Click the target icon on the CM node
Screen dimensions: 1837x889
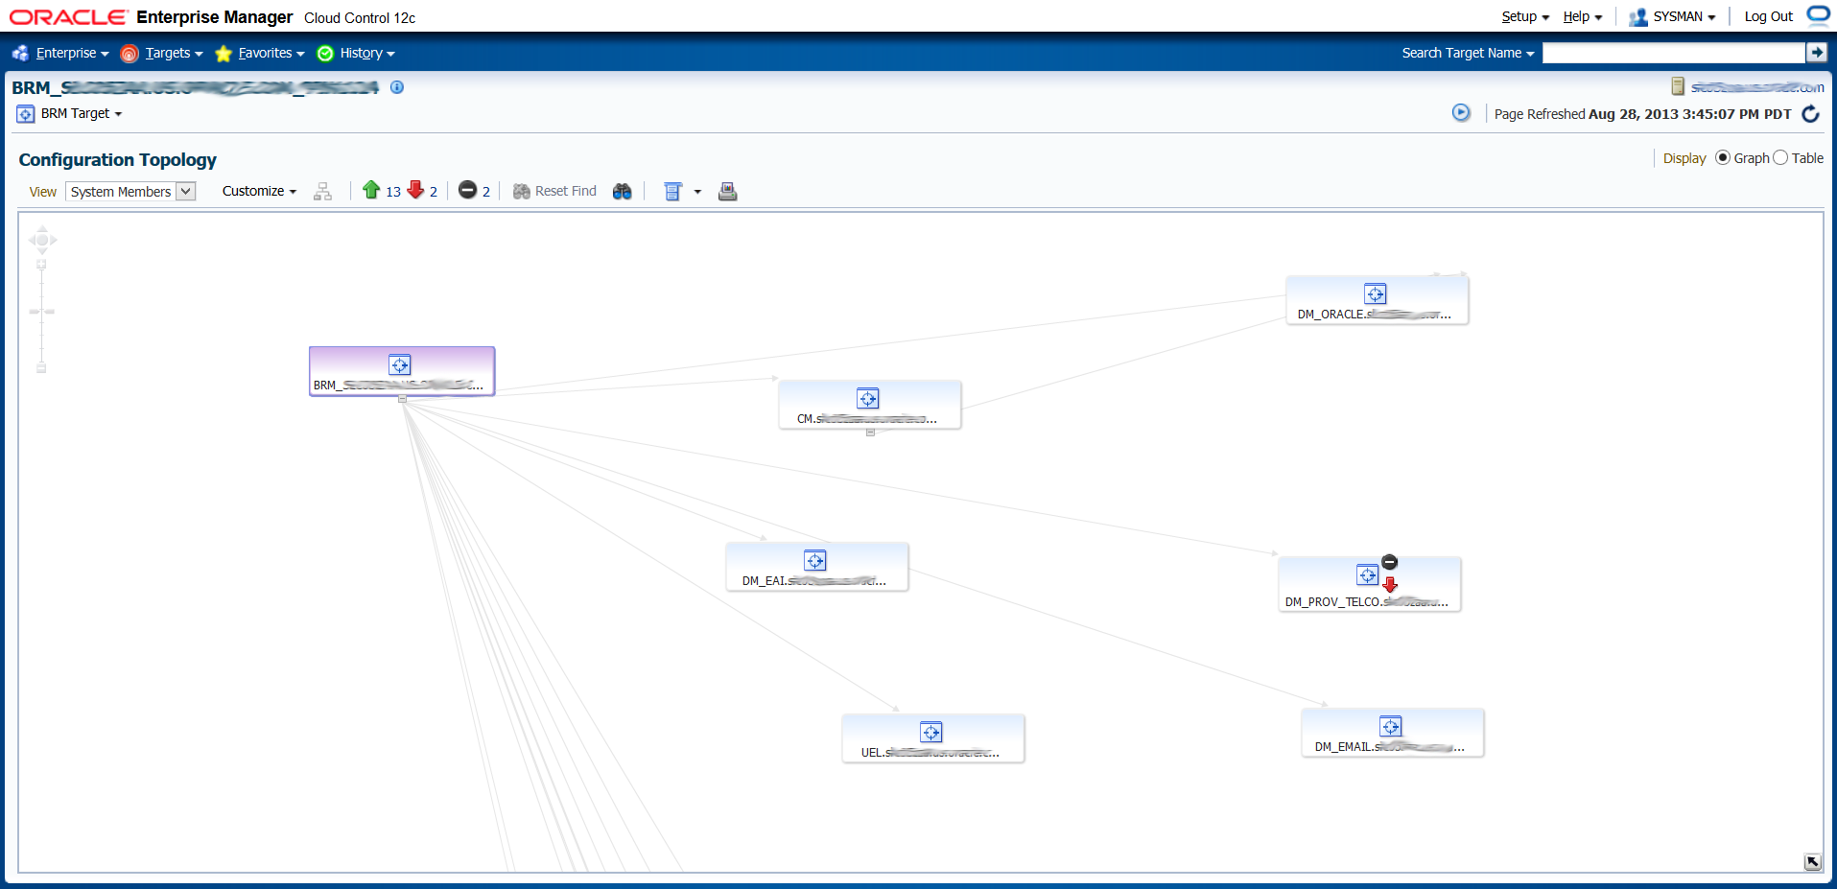point(868,398)
